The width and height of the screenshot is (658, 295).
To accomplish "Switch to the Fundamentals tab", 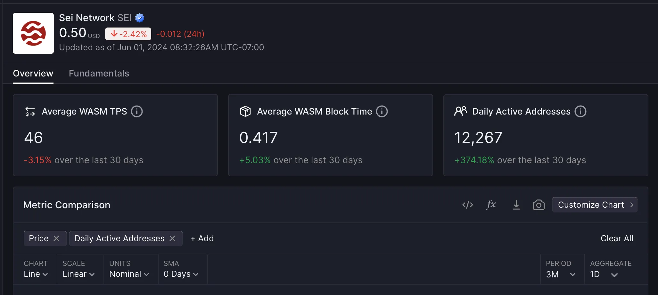I will (99, 73).
